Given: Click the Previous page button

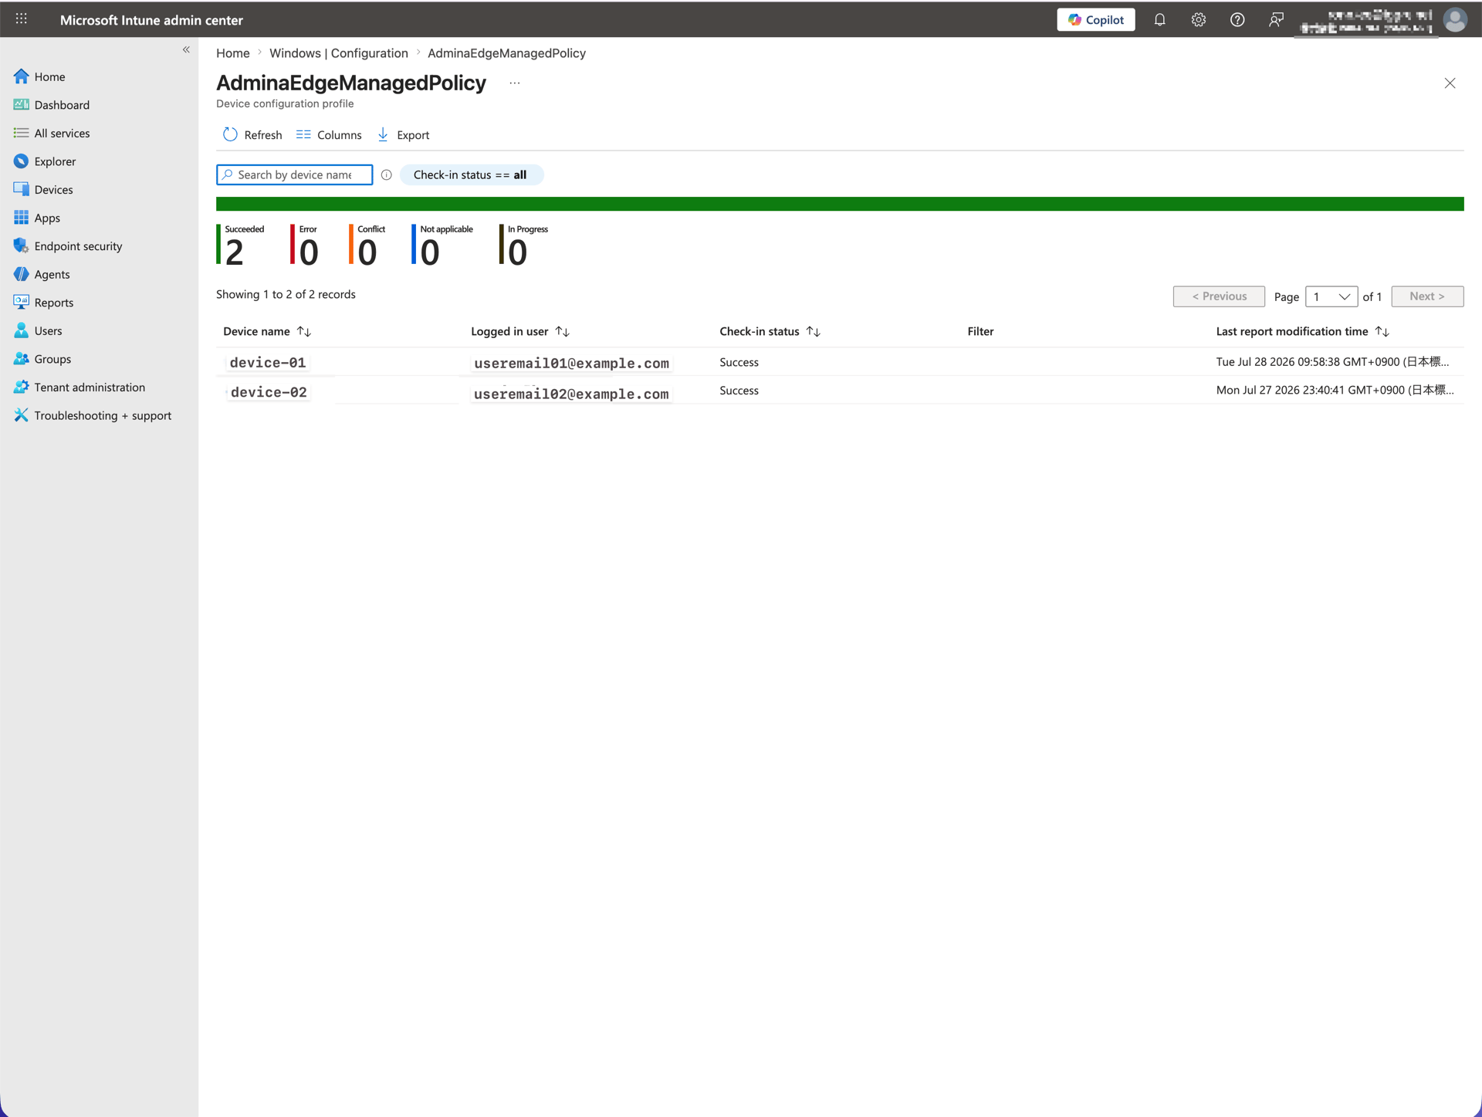Looking at the screenshot, I should pyautogui.click(x=1219, y=296).
